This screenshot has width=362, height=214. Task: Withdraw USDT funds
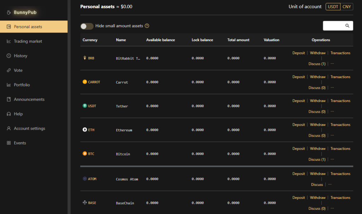318,101
